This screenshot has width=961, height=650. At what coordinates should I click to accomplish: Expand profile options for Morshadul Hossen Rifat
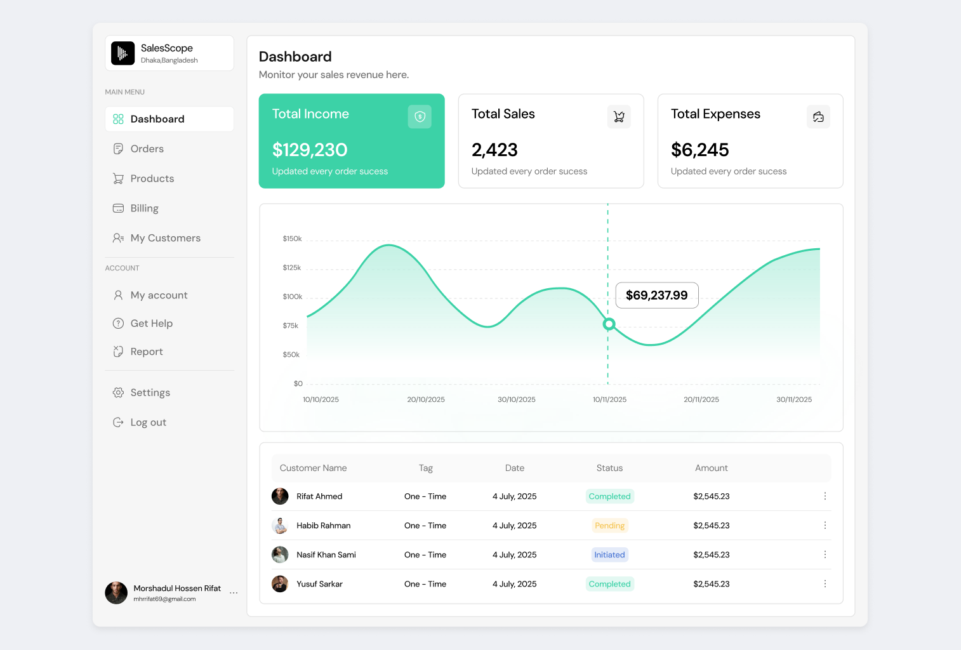pyautogui.click(x=234, y=592)
